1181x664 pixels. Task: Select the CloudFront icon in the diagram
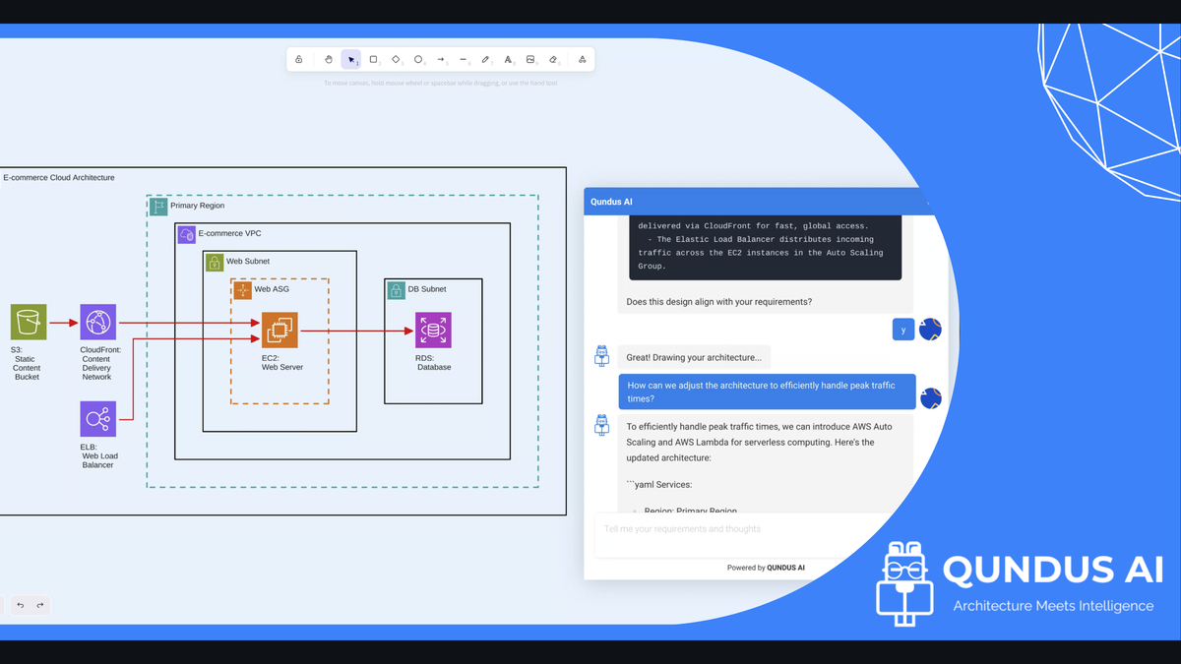(98, 323)
